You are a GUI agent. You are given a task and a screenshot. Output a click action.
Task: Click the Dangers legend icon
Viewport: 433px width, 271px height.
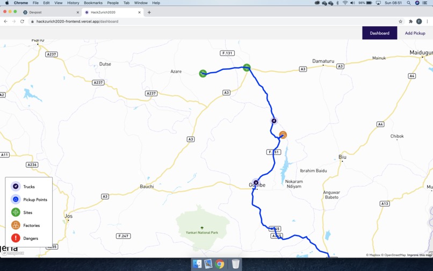coord(16,238)
